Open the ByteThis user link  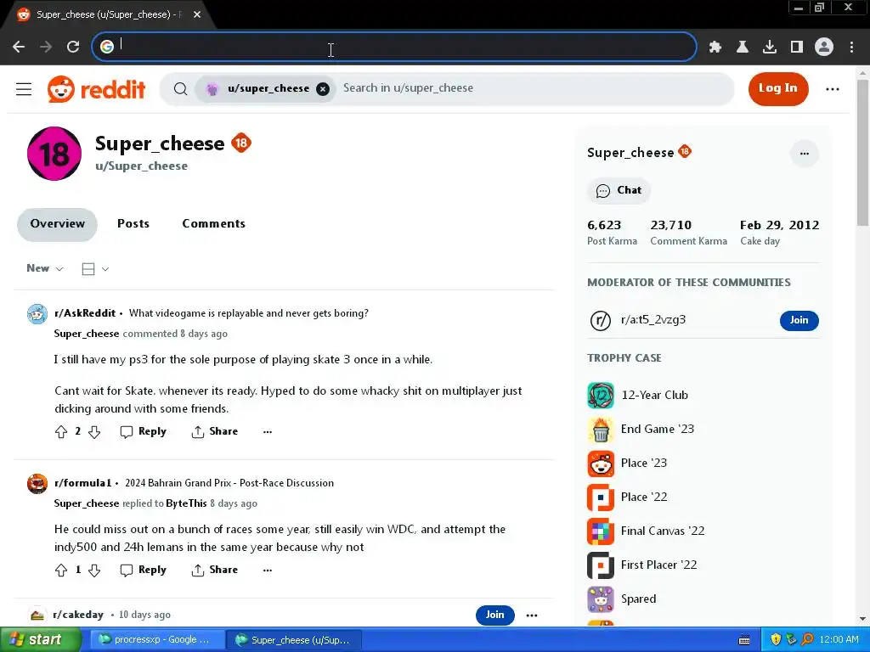(x=186, y=503)
